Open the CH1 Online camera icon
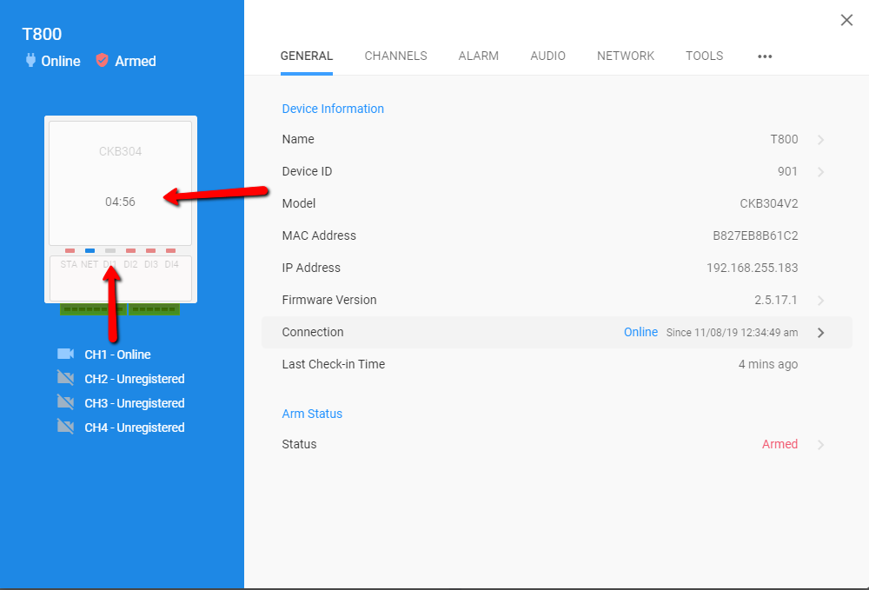This screenshot has width=869, height=590. click(65, 354)
